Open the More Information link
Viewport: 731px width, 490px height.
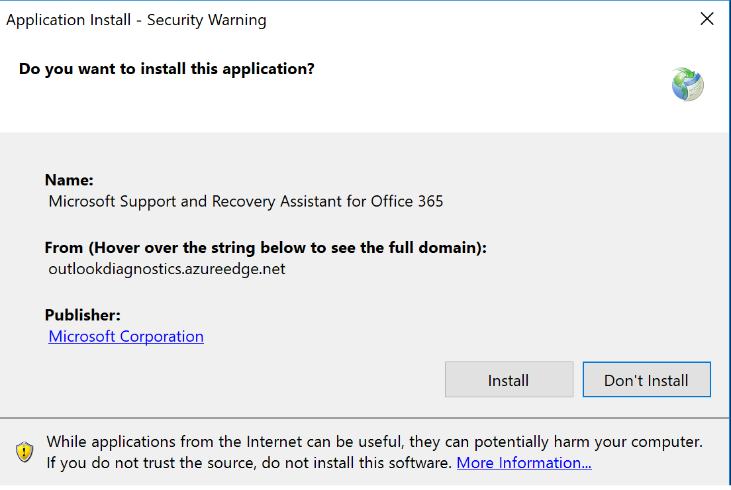(523, 462)
